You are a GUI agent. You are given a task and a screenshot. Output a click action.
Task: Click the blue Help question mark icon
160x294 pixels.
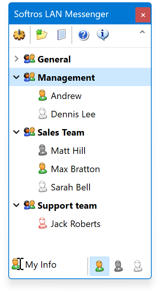pyautogui.click(x=83, y=35)
